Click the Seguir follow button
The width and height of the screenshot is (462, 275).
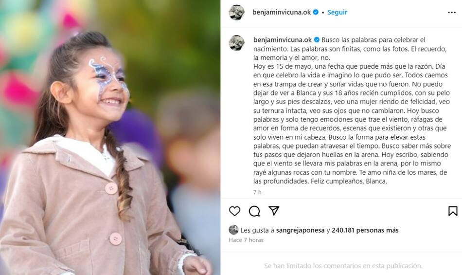(x=337, y=12)
